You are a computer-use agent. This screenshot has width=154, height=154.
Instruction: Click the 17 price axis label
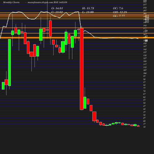(x=144, y=124)
